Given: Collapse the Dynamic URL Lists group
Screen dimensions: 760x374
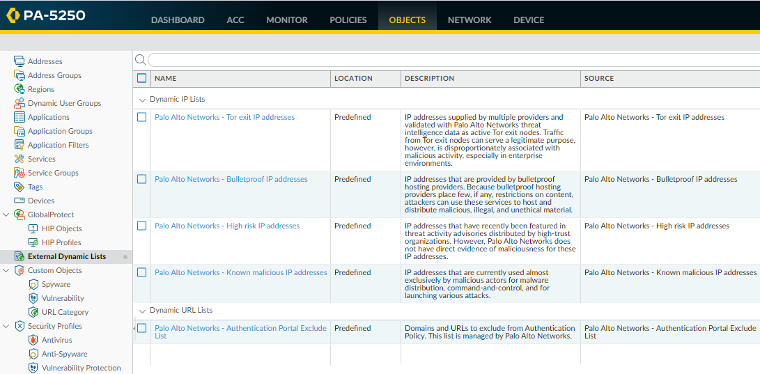Looking at the screenshot, I should tap(143, 311).
